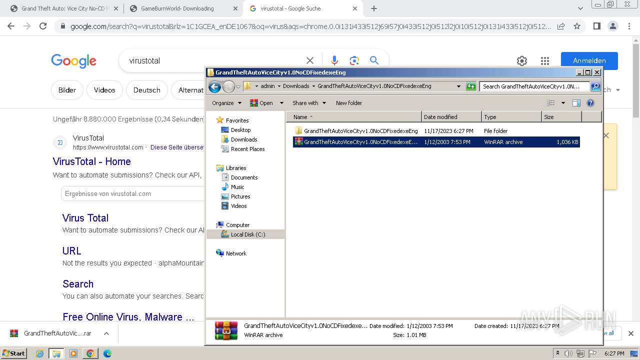Click the search magnifier in the Explorer search box
The width and height of the screenshot is (640, 360).
(x=595, y=86)
